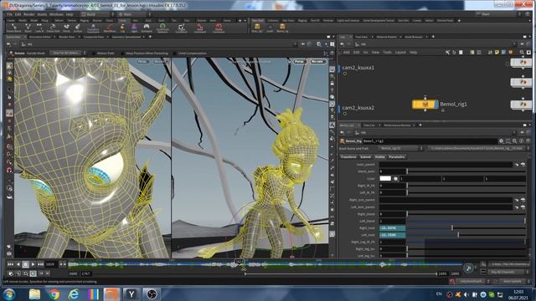Click the parameter pane search icon
The width and height of the screenshot is (536, 301).
[x=514, y=141]
